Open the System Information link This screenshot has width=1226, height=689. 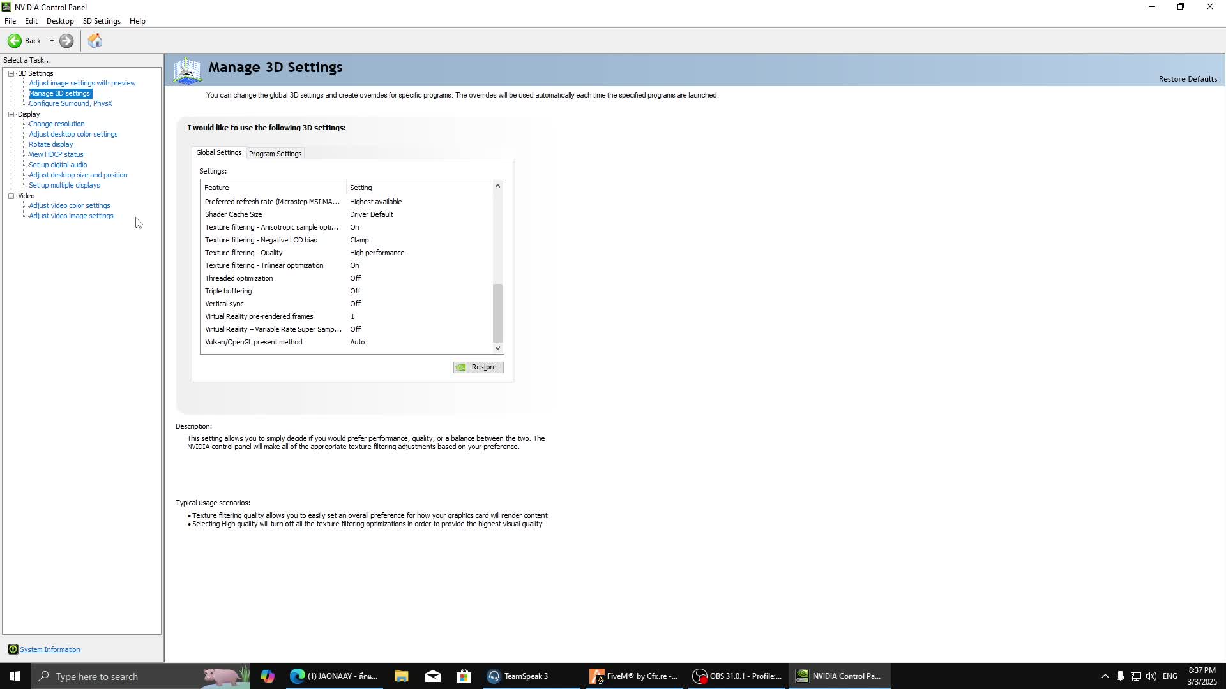click(50, 649)
